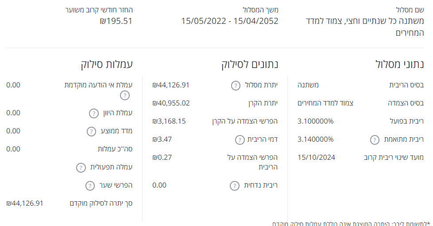The height and width of the screenshot is (226, 433).
Task: Click the help icon next to יתרת מסלול
Action: (x=236, y=85)
